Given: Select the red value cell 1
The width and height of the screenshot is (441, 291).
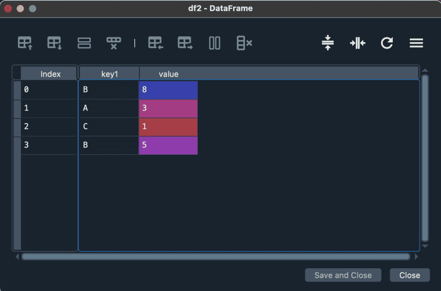Looking at the screenshot, I should (168, 127).
